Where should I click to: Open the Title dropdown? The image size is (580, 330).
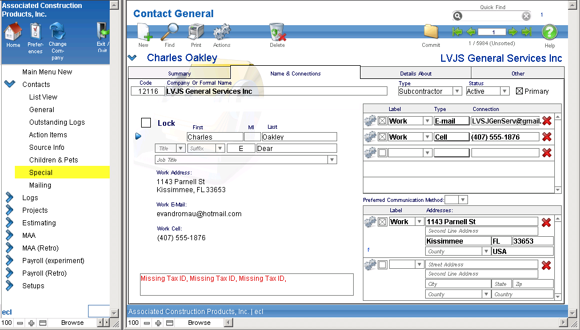pos(181,148)
